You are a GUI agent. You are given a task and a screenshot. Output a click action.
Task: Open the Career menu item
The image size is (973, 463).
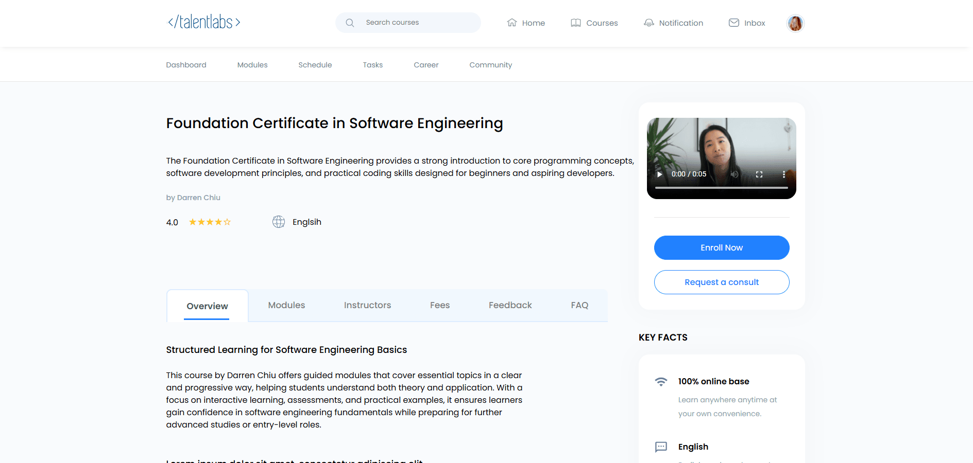pyautogui.click(x=426, y=65)
